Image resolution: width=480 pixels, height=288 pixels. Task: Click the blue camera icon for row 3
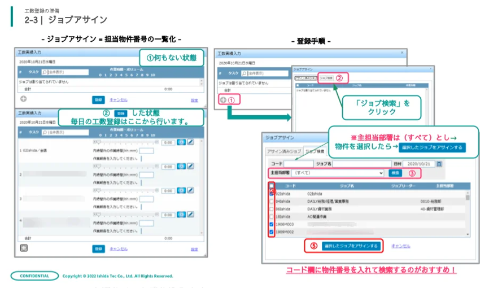tap(181, 190)
